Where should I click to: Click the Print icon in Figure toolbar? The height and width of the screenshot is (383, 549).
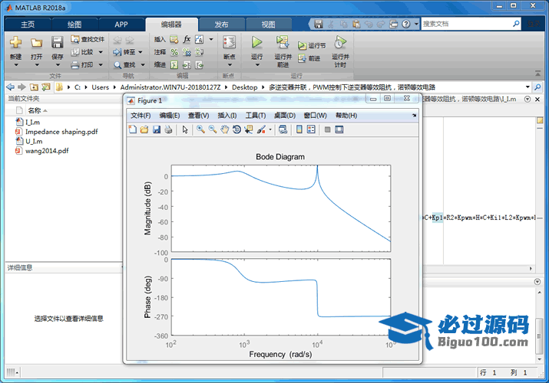168,129
